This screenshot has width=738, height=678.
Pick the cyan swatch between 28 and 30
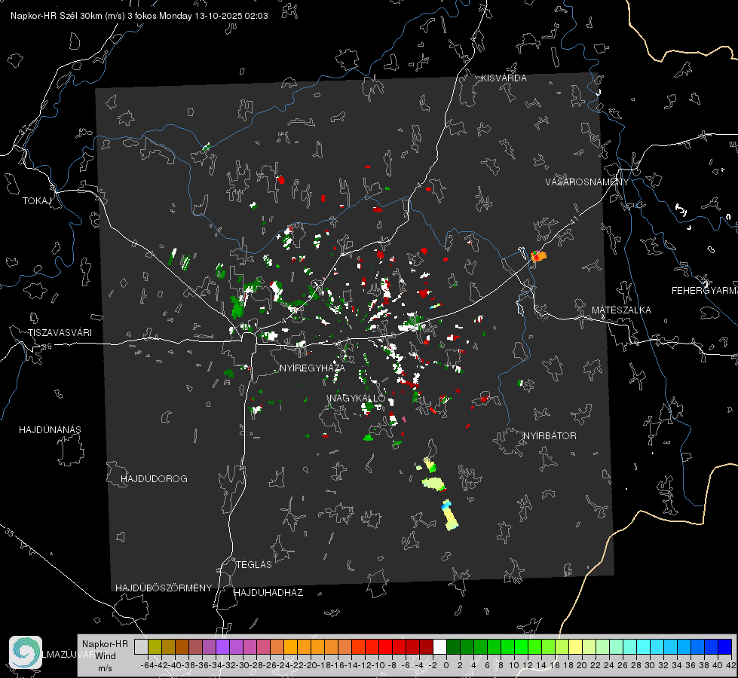[x=644, y=646]
